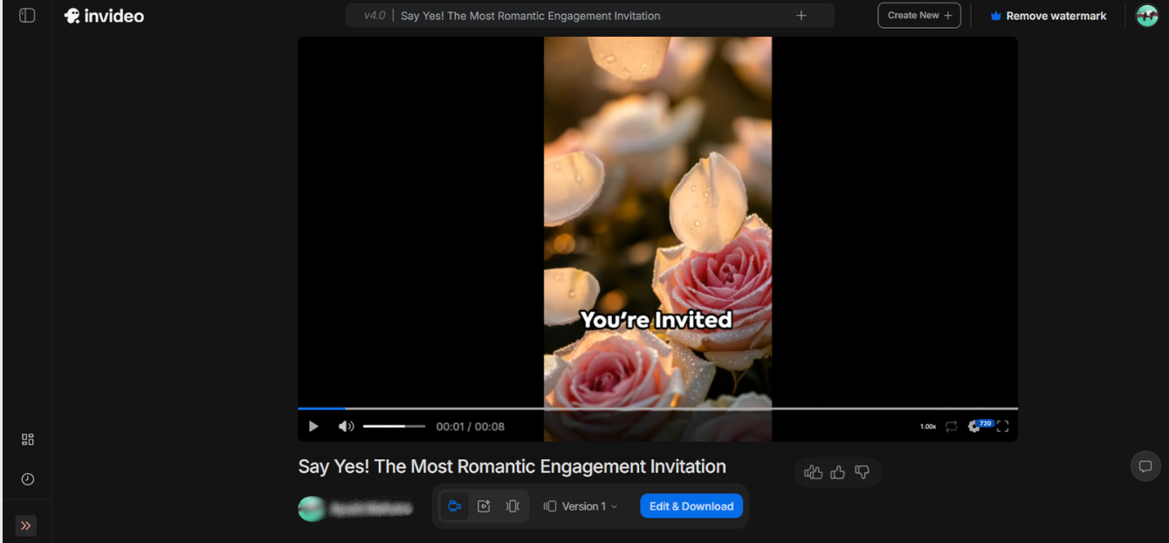The width and height of the screenshot is (1169, 543).
Task: Open the Create New menu
Action: pyautogui.click(x=918, y=15)
